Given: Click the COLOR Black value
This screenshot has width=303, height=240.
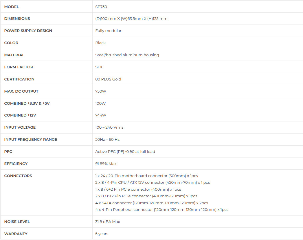Looking at the screenshot, I should coord(100,43).
